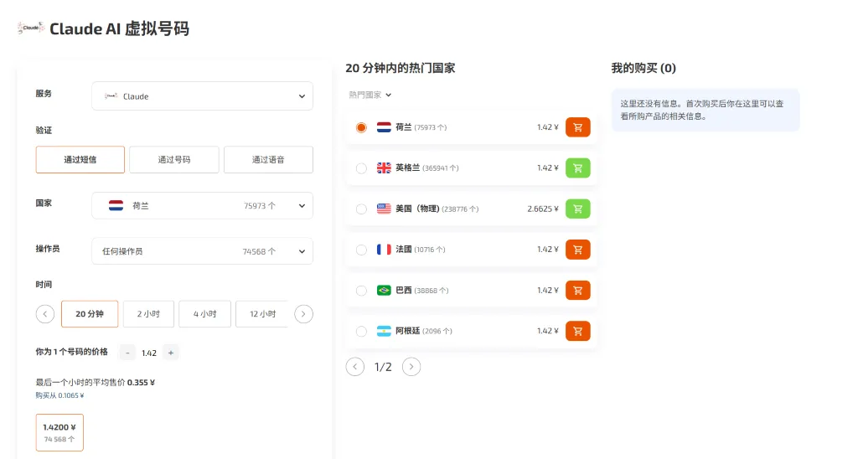Click the UK flag beside 英格兰

(x=384, y=168)
